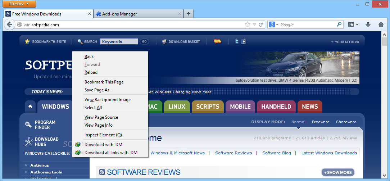Open the LINUX category tab
The image size is (390, 181).
pos(177,107)
